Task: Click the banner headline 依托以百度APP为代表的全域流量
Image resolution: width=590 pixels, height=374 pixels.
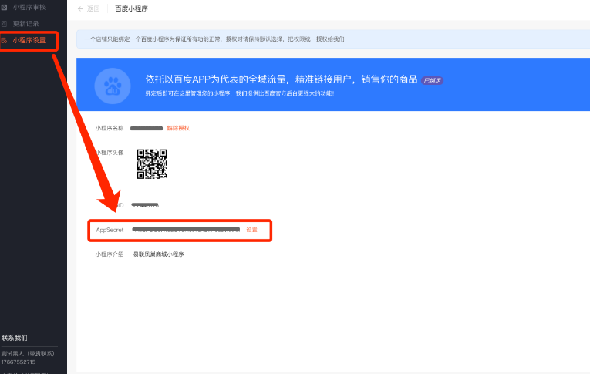Action: tap(281, 79)
